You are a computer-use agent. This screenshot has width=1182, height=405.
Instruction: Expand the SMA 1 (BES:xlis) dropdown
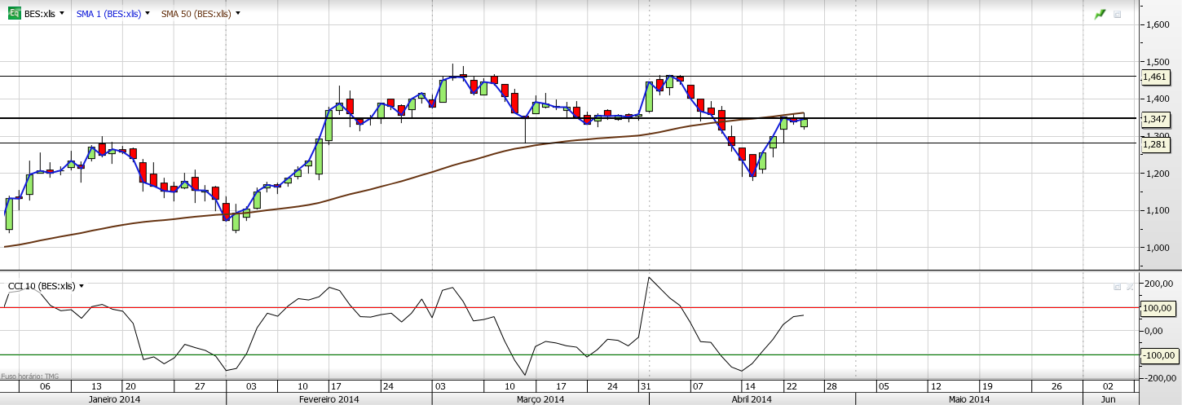point(148,14)
